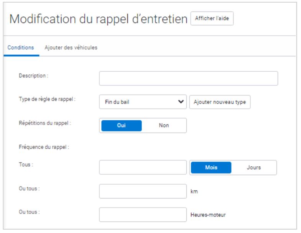
Task: Open the Ajouter des véhicules tab
Action: 71,48
